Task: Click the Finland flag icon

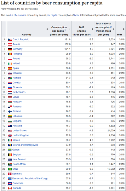Action: click(10, 112)
